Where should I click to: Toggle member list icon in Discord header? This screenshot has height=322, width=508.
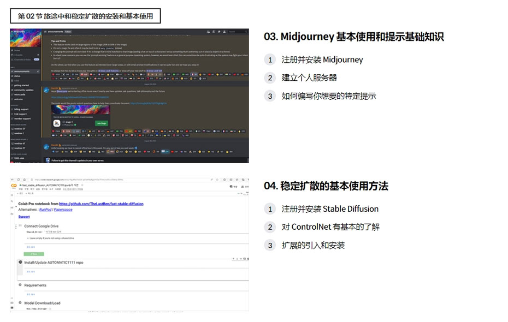coord(225,32)
